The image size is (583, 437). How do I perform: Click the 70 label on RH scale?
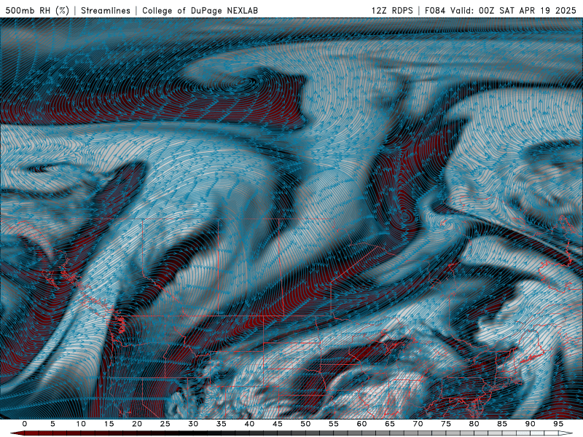click(x=418, y=424)
